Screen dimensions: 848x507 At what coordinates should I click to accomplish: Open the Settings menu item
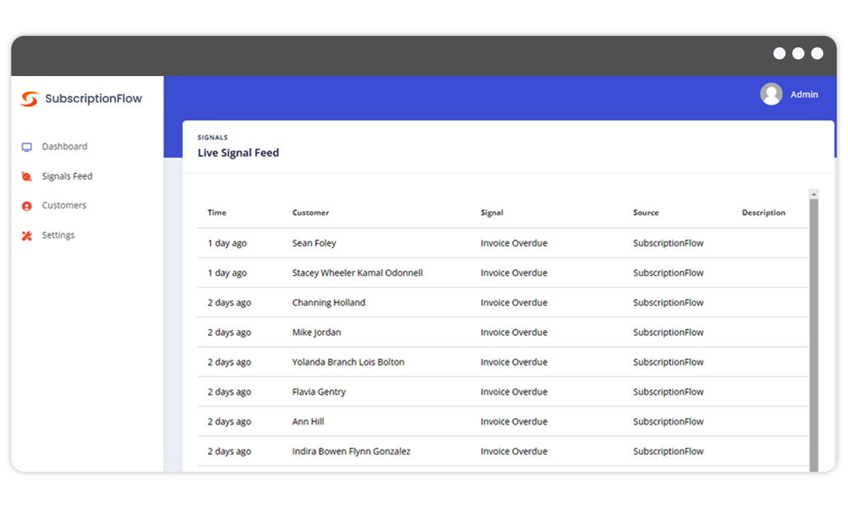pos(58,235)
